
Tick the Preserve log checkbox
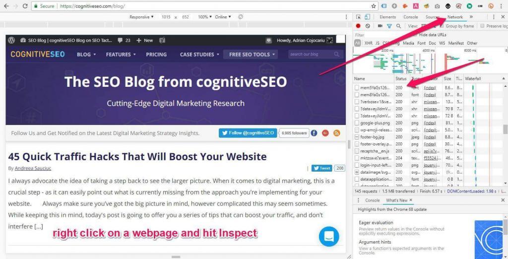click(483, 26)
